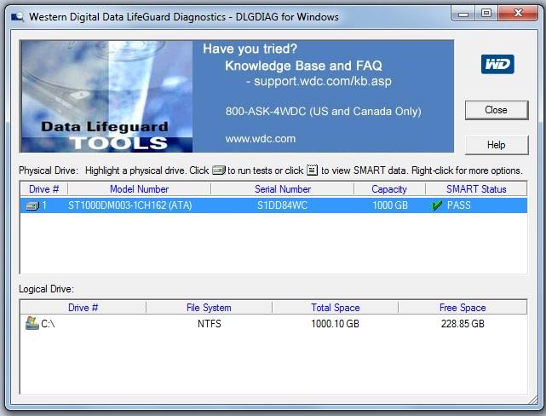
Task: Click the Close button
Action: (x=497, y=110)
